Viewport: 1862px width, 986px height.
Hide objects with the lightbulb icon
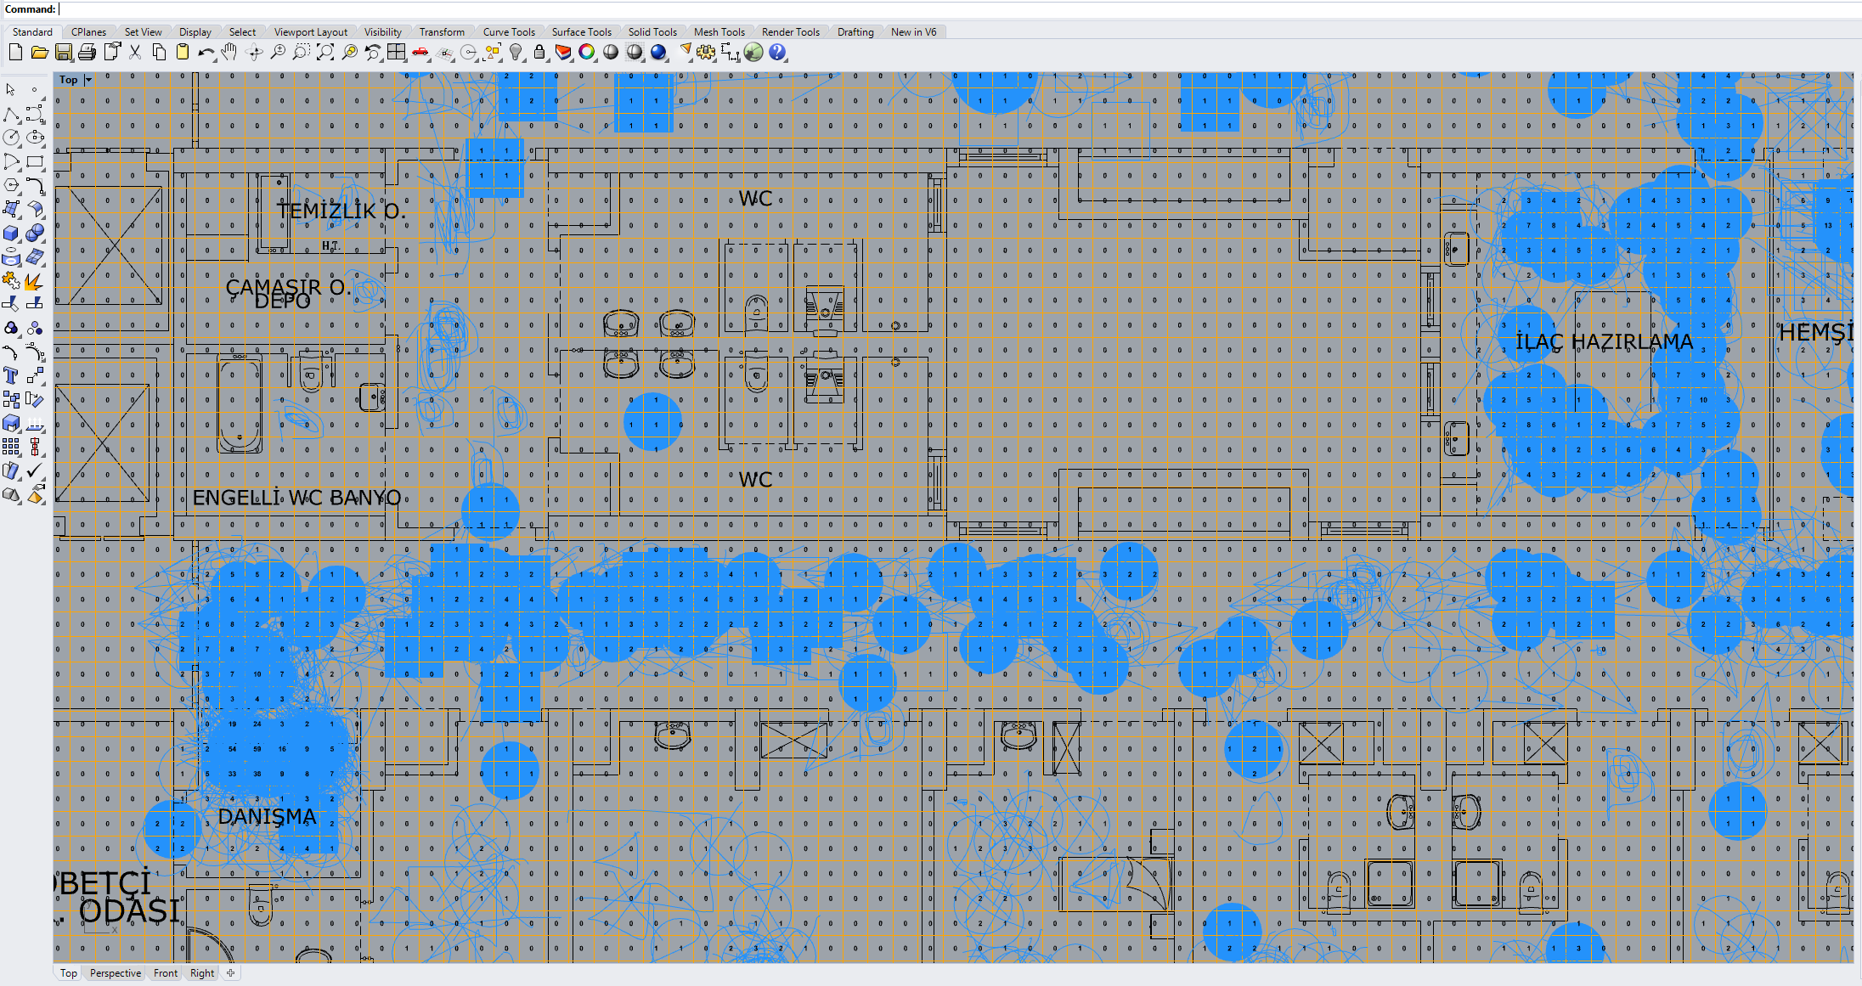[516, 52]
